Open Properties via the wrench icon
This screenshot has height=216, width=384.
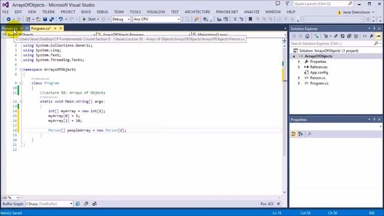click(x=371, y=36)
